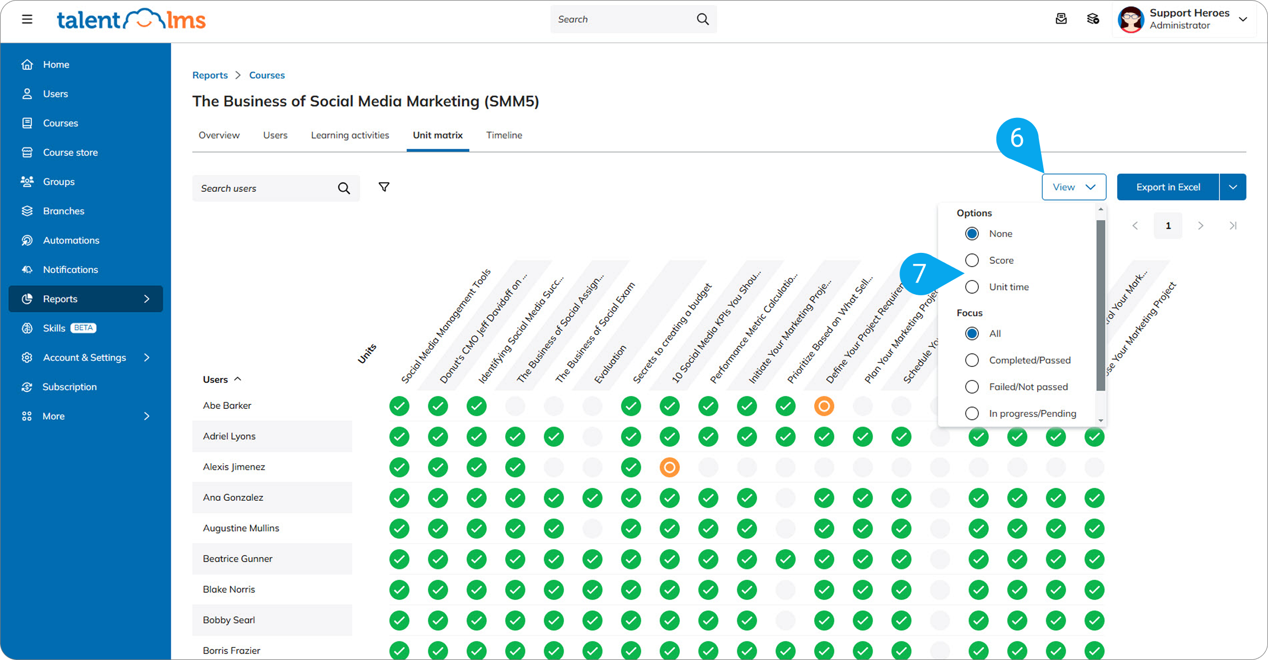Click the Search users magnifier icon
Image resolution: width=1268 pixels, height=660 pixels.
point(344,188)
